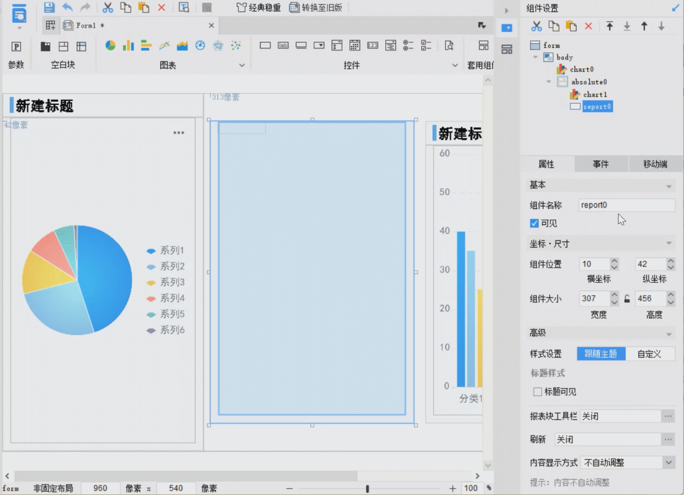Select the 跟随主题 style option

[601, 354]
